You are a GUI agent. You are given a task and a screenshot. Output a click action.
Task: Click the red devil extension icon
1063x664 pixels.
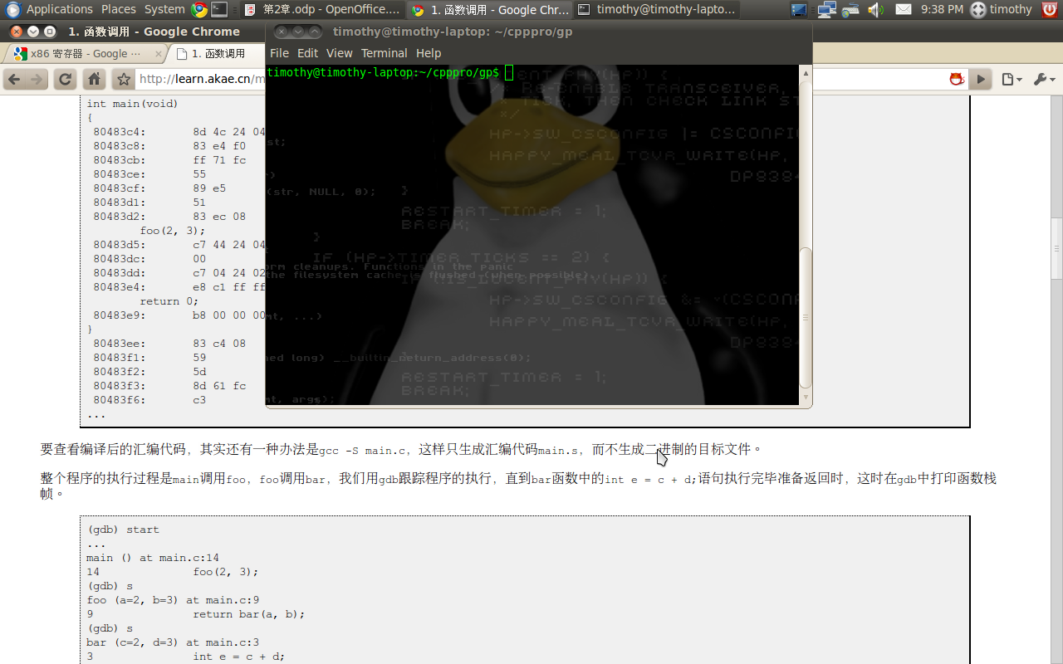[957, 80]
